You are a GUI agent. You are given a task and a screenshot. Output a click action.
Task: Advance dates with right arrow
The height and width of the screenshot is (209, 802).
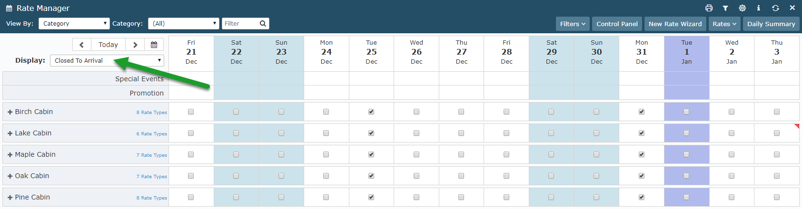[x=135, y=45]
